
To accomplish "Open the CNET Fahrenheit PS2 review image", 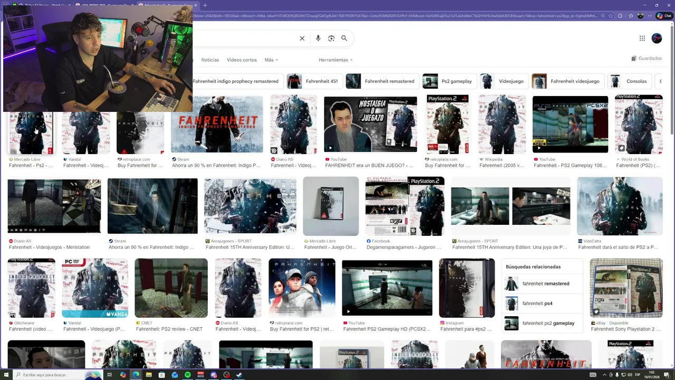I will click(171, 288).
